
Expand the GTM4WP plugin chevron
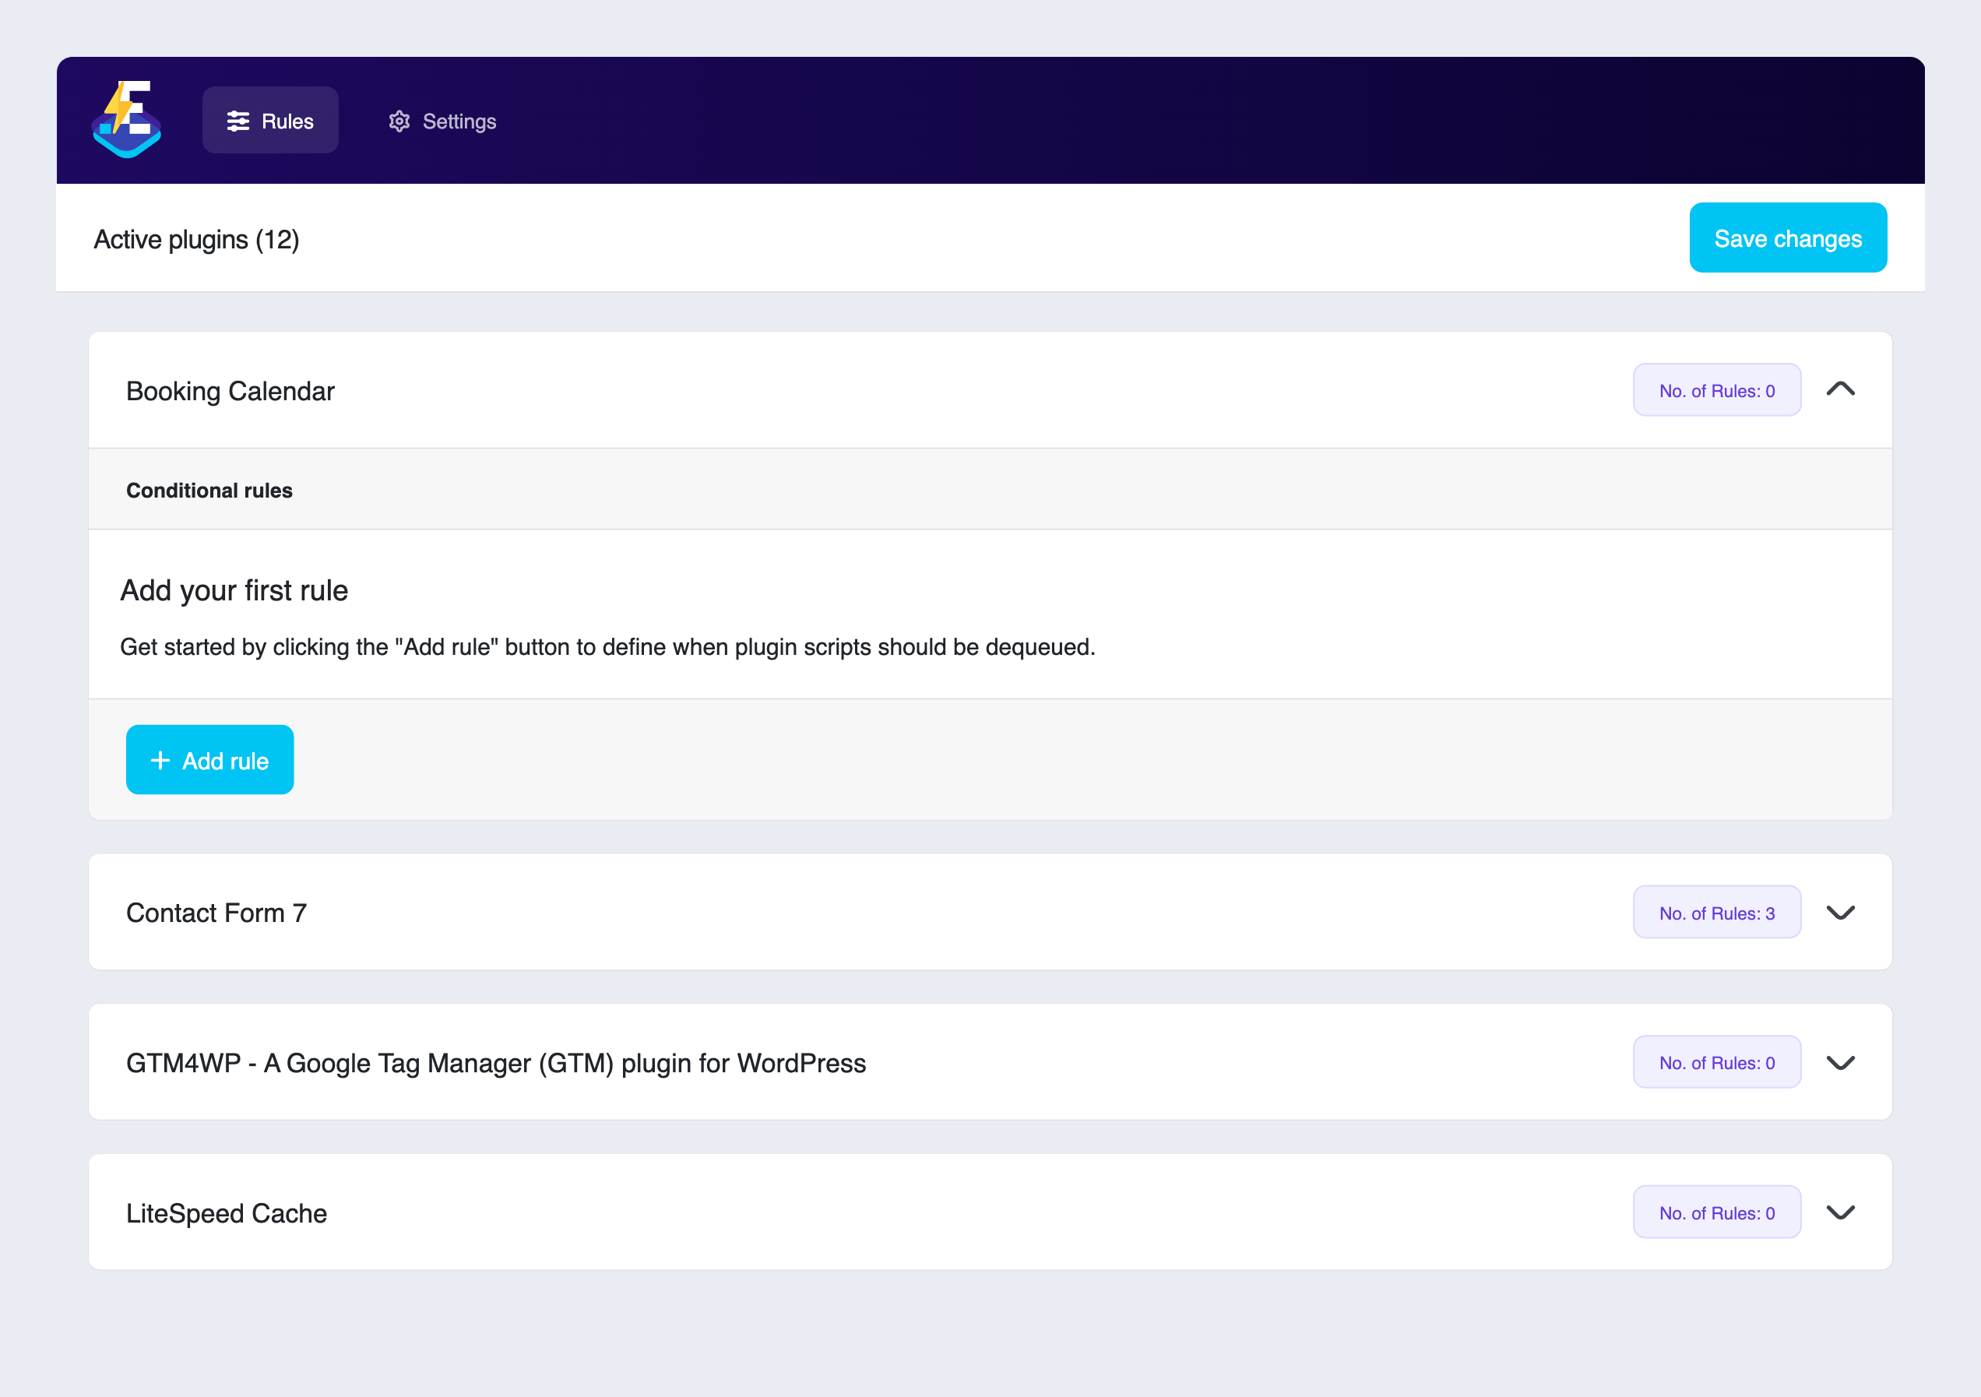pos(1840,1063)
